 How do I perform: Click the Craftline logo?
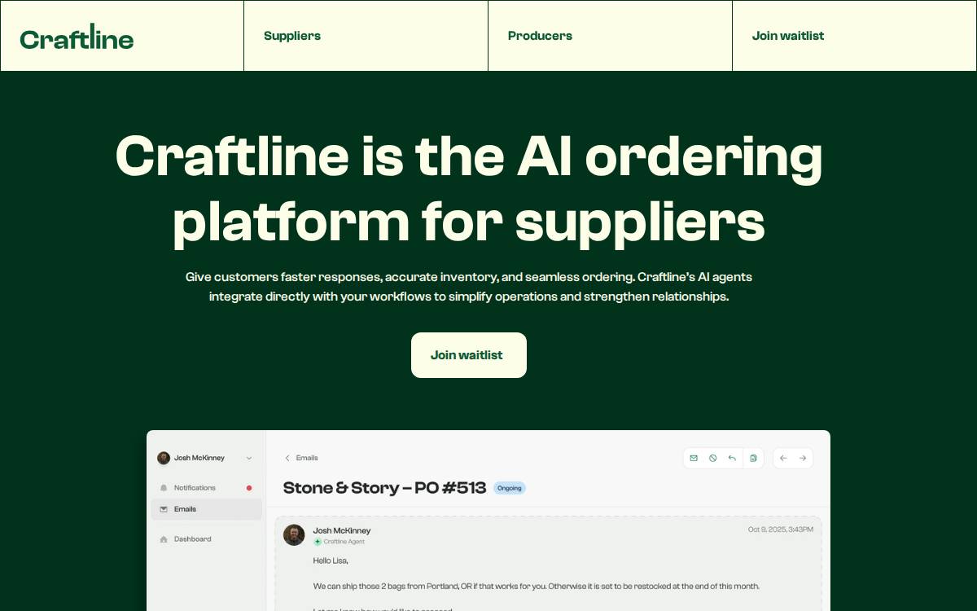(77, 37)
